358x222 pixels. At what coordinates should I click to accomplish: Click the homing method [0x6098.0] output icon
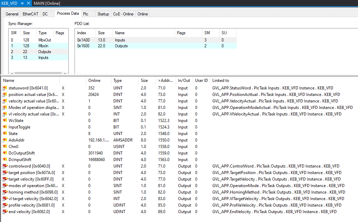(5, 192)
